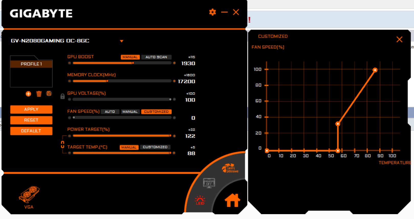414x219 pixels.
Task: Toggle the Monitor Off icon
Action: (209, 183)
